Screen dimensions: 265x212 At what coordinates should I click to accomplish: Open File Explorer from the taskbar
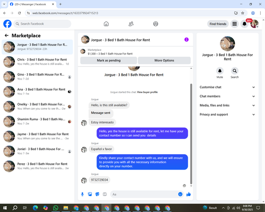[x=66, y=208]
